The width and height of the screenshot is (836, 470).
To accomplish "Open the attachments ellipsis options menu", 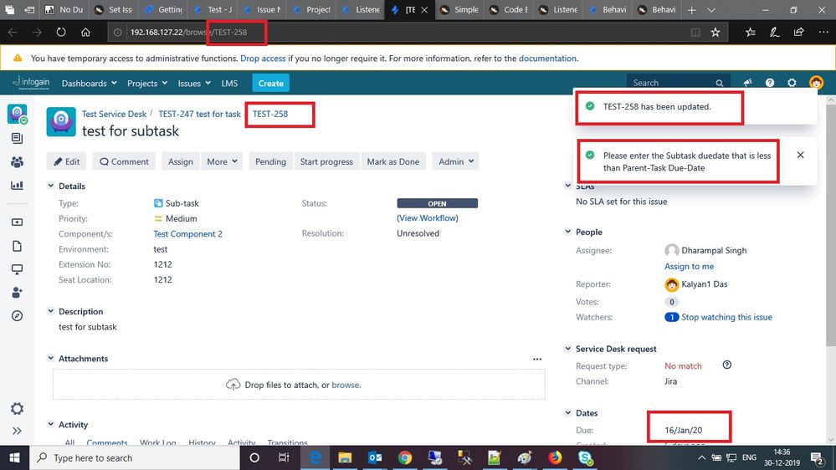I will (537, 359).
